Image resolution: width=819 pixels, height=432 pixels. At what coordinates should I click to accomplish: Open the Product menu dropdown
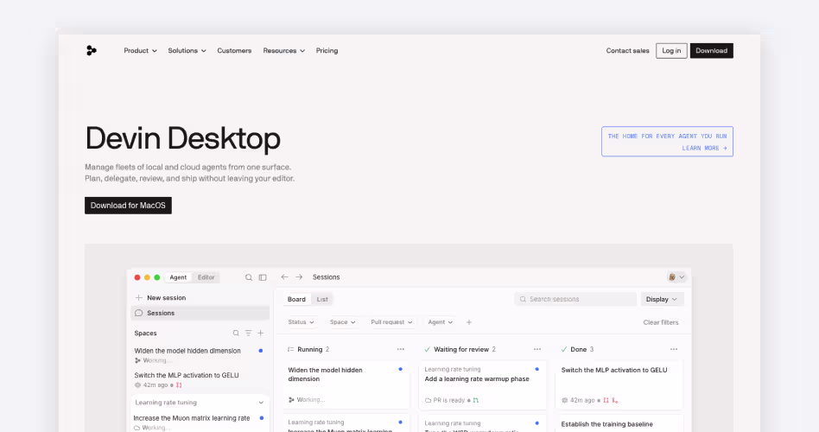tap(141, 51)
